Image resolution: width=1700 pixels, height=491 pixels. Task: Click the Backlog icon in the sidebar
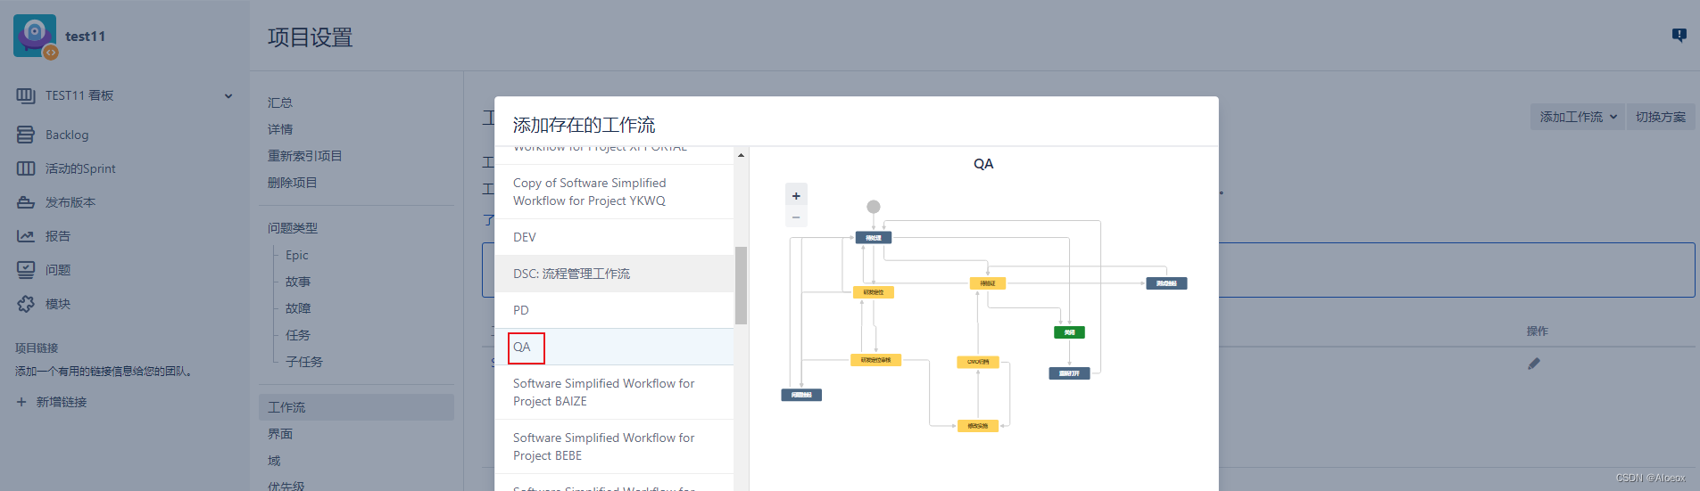point(26,135)
